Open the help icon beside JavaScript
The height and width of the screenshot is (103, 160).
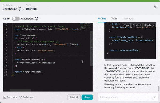coord(19,9)
